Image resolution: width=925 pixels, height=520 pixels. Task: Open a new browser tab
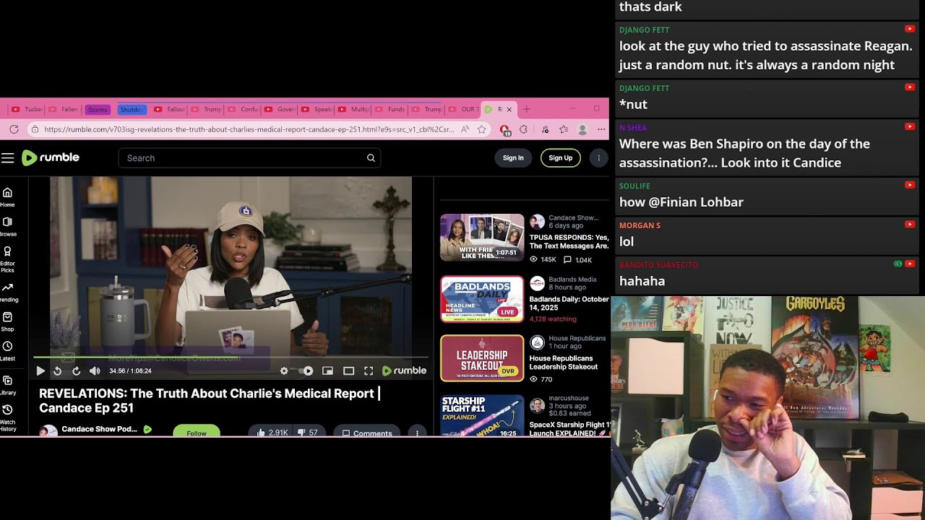526,109
